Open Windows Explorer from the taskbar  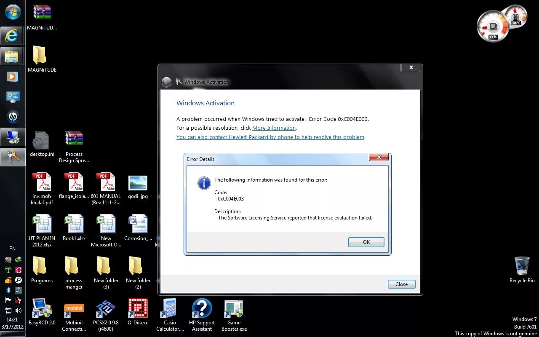click(11, 56)
